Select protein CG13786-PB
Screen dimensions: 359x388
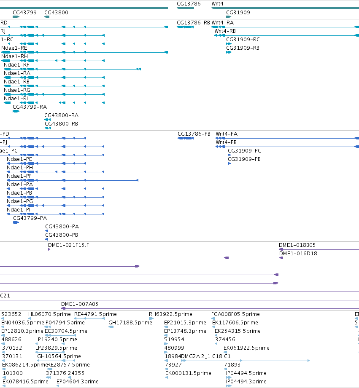point(194,134)
